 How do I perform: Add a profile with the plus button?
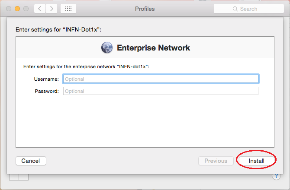point(14,176)
